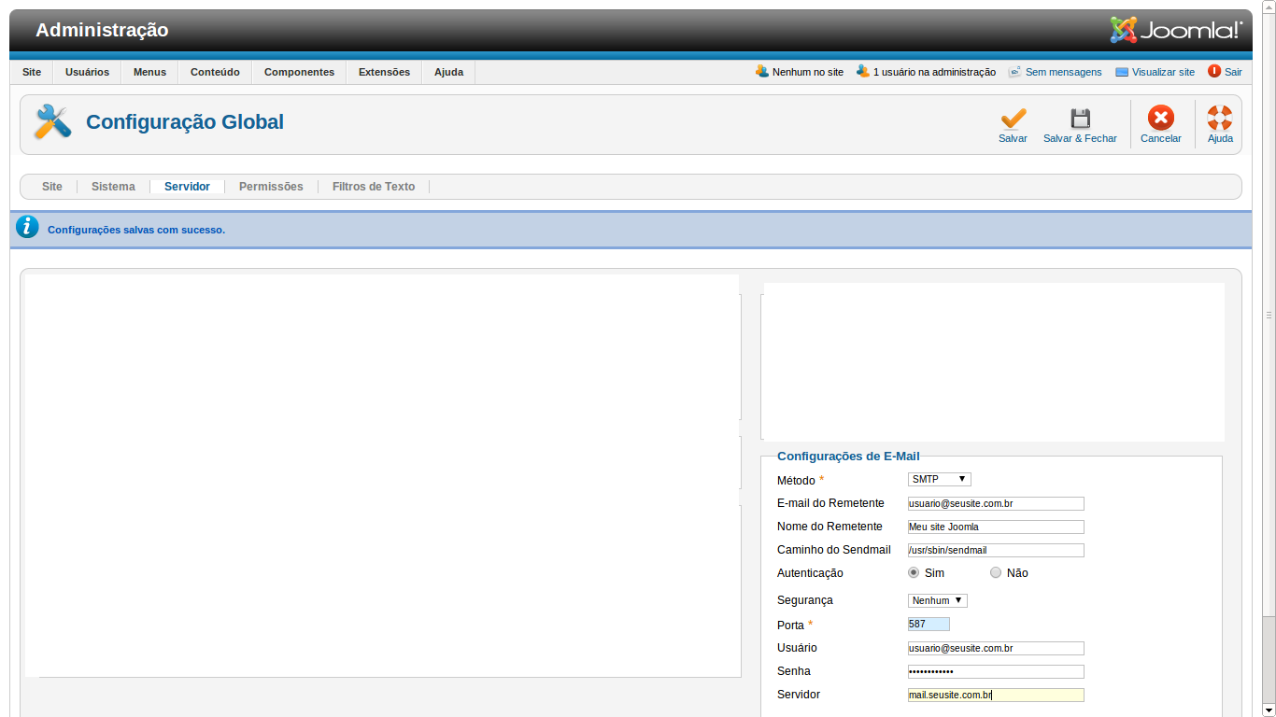Open the Conteúdo menu
This screenshot has width=1276, height=717.
pyautogui.click(x=215, y=72)
